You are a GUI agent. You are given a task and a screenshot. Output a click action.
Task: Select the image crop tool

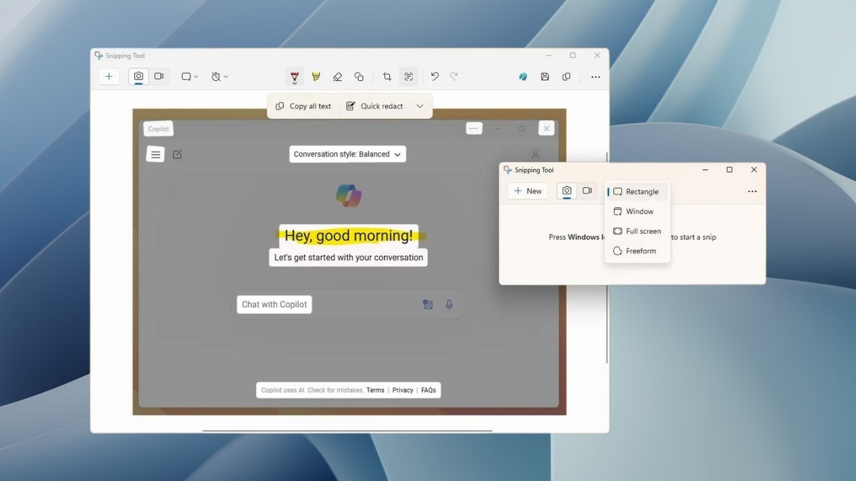[387, 77]
